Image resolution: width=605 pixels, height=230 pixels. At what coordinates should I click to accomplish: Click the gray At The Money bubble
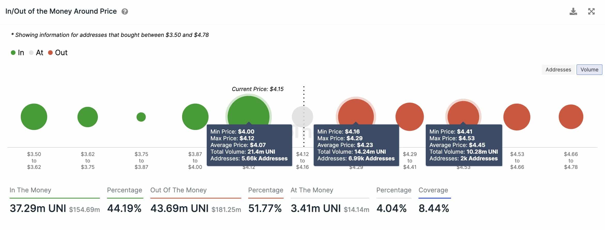(302, 117)
